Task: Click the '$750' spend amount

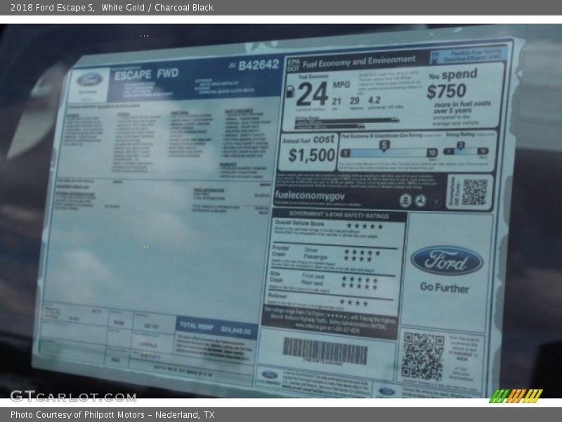Action: (446, 91)
